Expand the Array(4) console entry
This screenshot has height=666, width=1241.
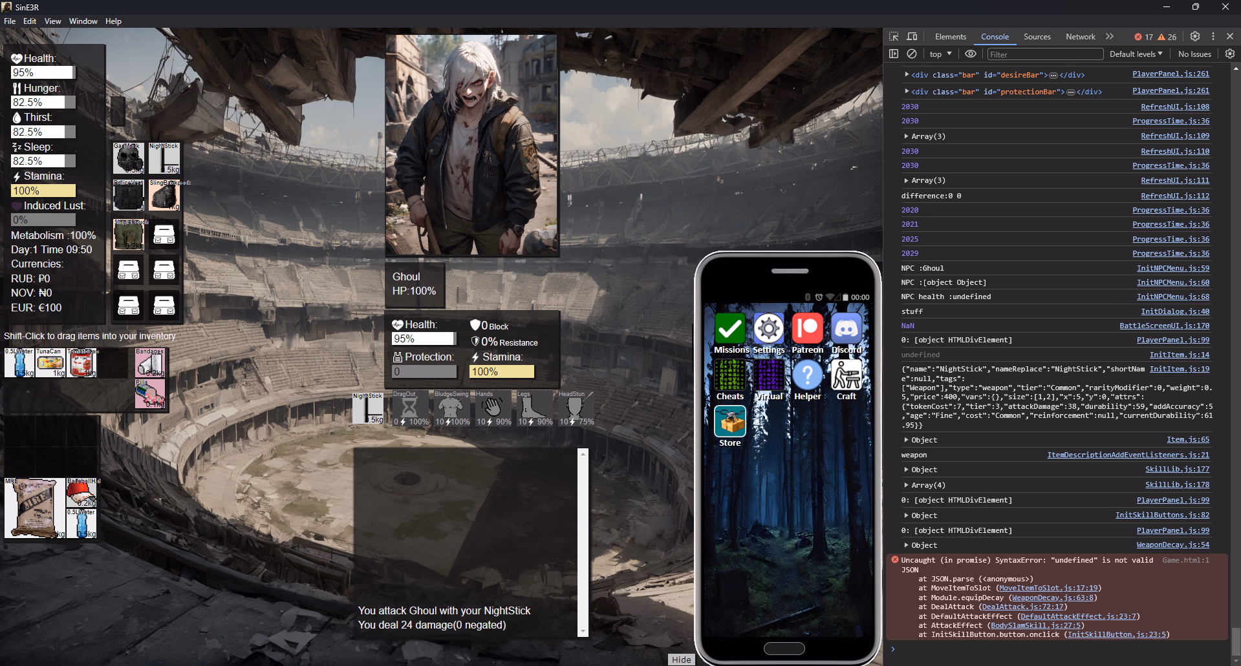point(907,485)
